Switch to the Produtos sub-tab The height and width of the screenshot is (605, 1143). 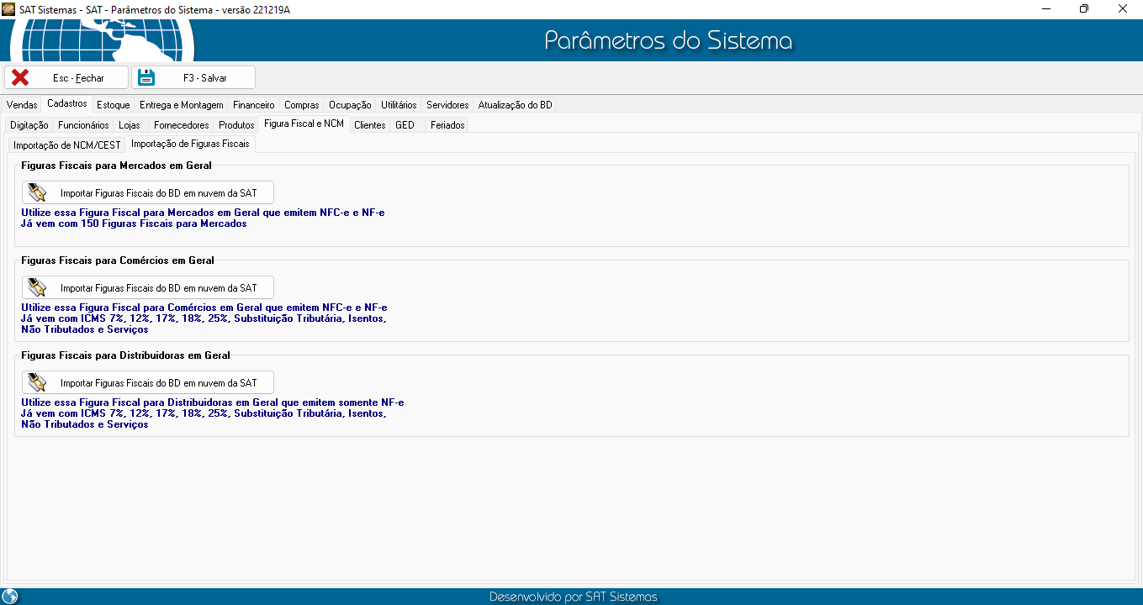236,125
